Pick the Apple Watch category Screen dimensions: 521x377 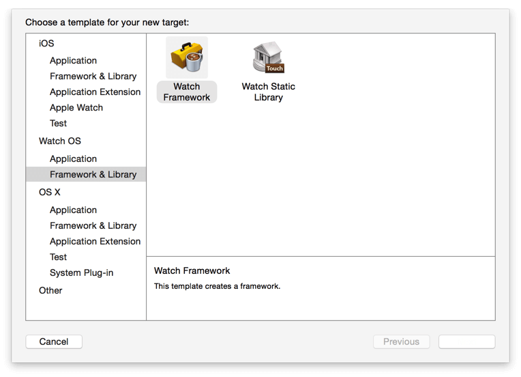point(76,107)
